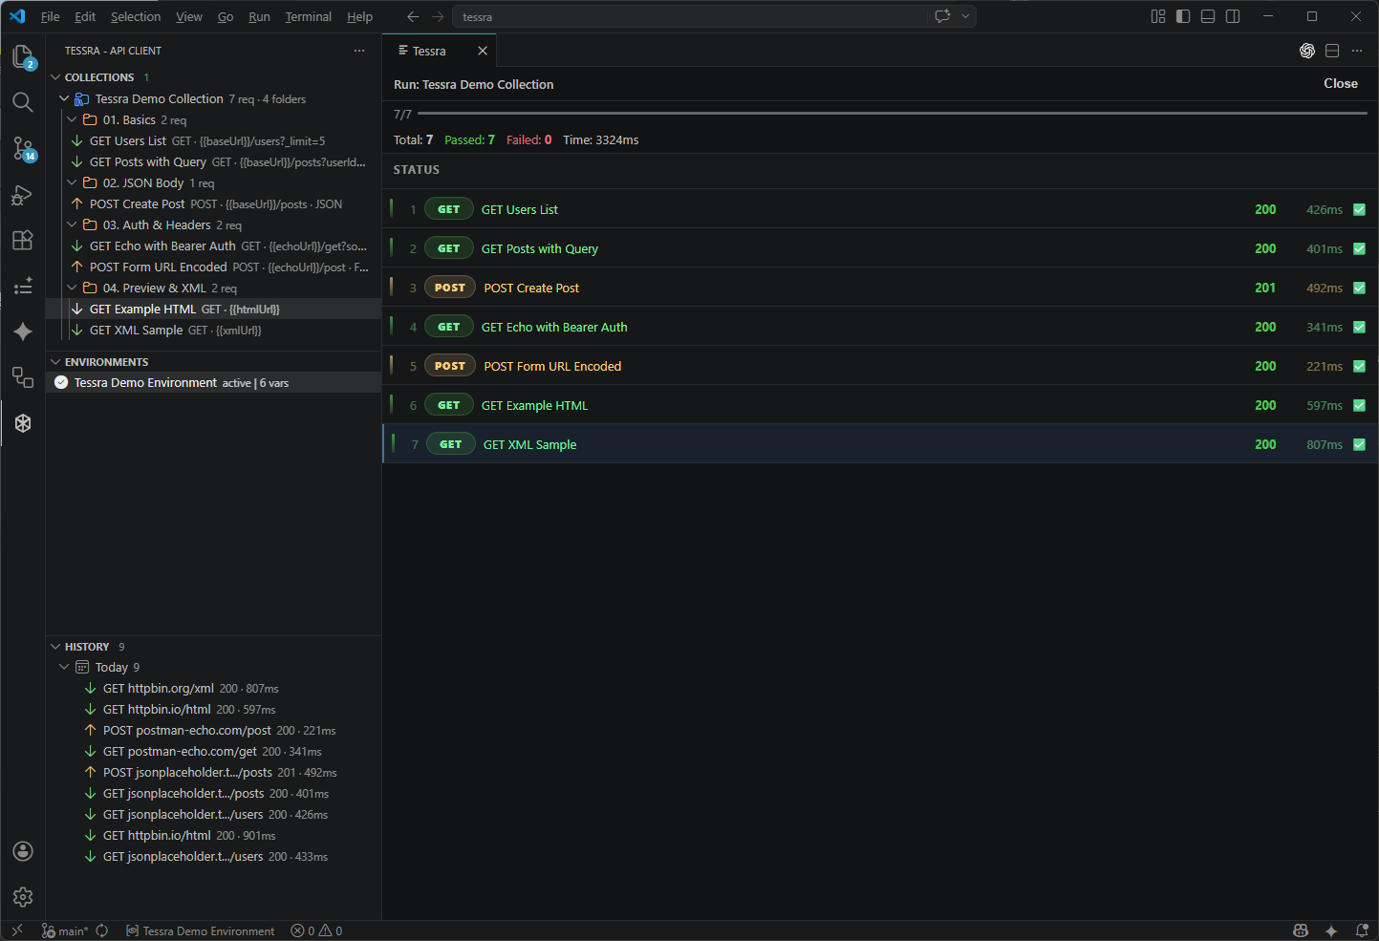Close the Tessra editor tab

[x=483, y=51]
